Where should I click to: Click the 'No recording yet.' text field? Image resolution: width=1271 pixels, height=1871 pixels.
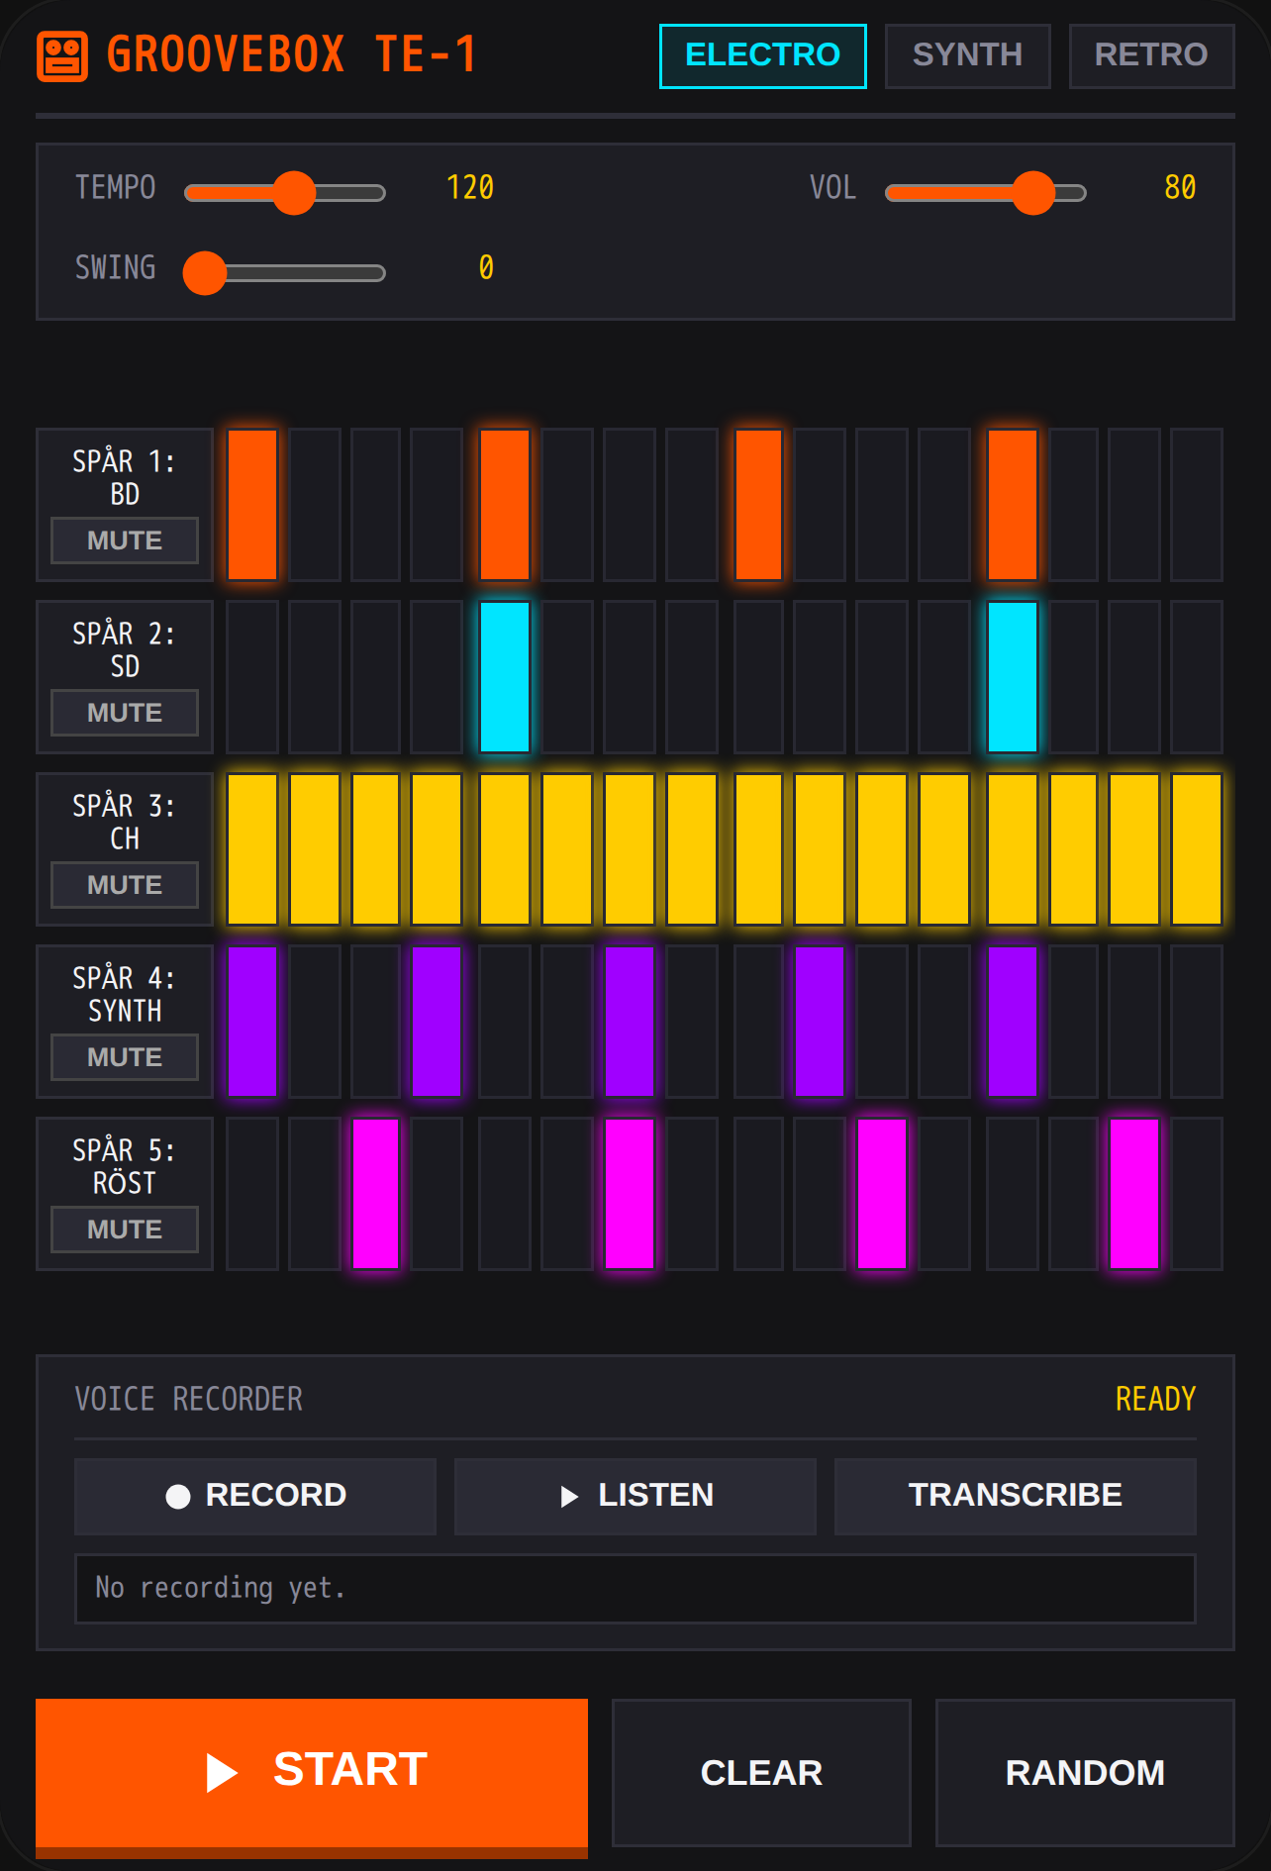[635, 1589]
